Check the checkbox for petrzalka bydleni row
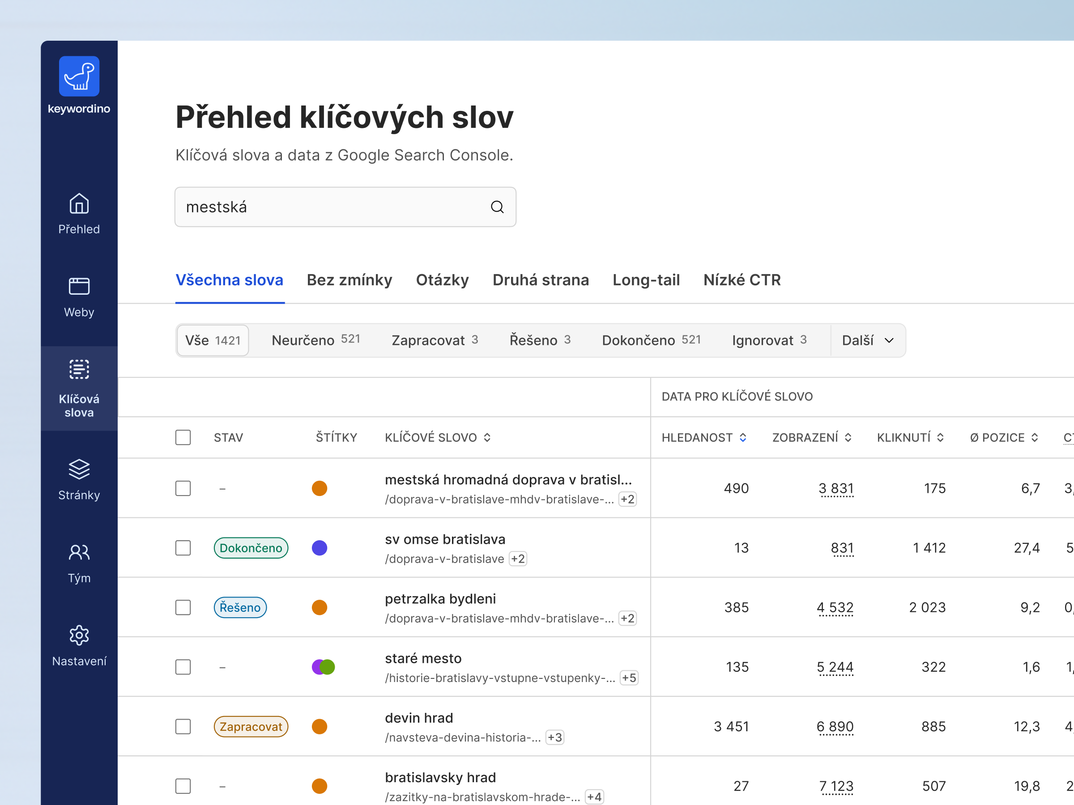 tap(183, 607)
